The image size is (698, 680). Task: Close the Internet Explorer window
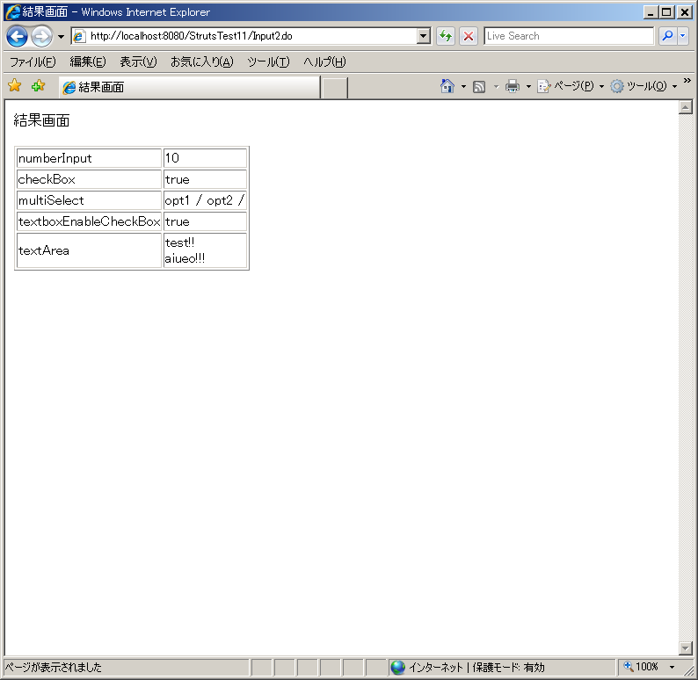[x=684, y=12]
